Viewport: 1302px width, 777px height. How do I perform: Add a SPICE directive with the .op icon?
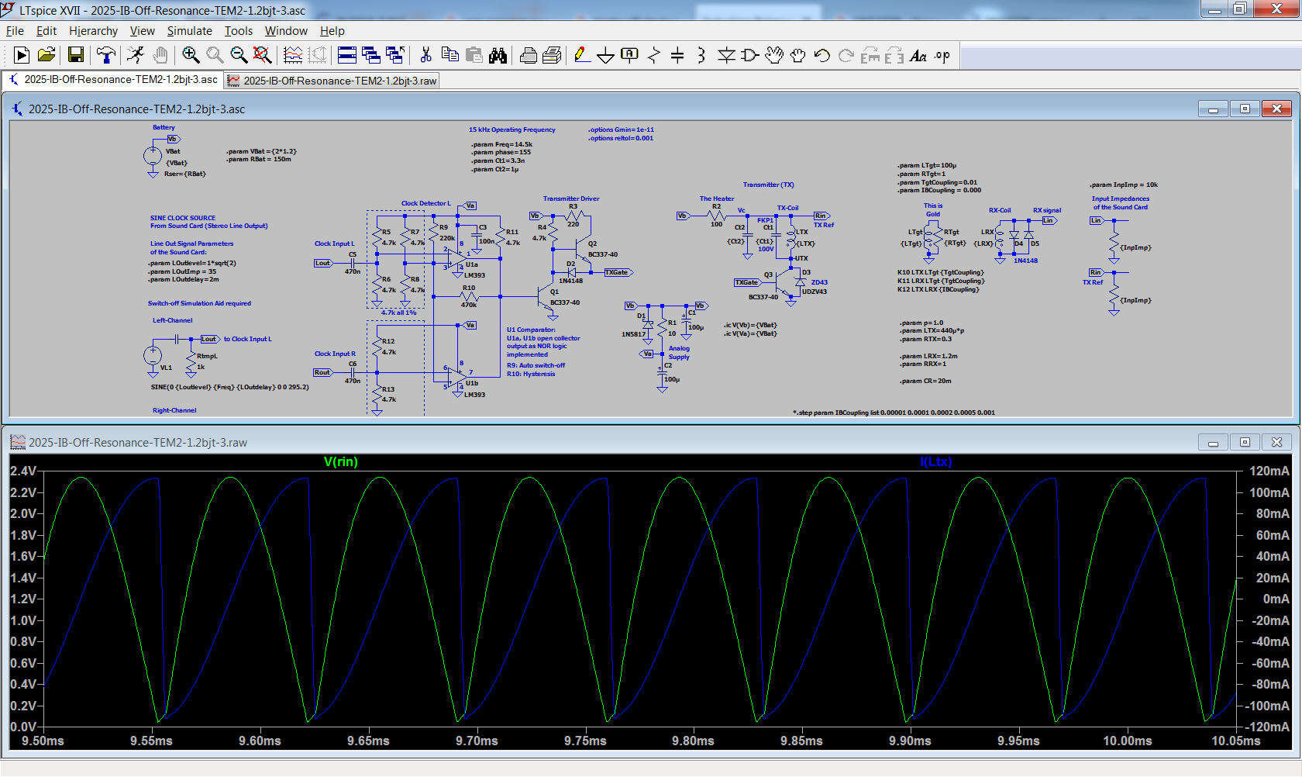tap(942, 55)
